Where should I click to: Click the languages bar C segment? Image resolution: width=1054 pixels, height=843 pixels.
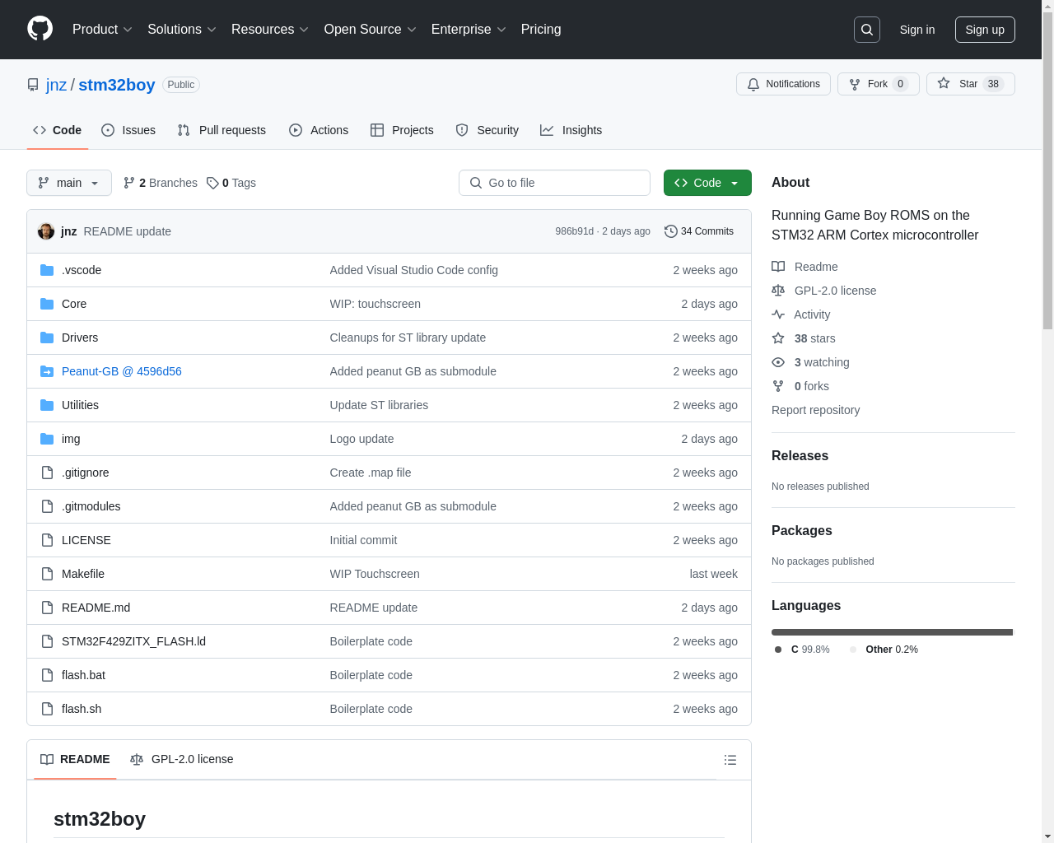(x=892, y=632)
